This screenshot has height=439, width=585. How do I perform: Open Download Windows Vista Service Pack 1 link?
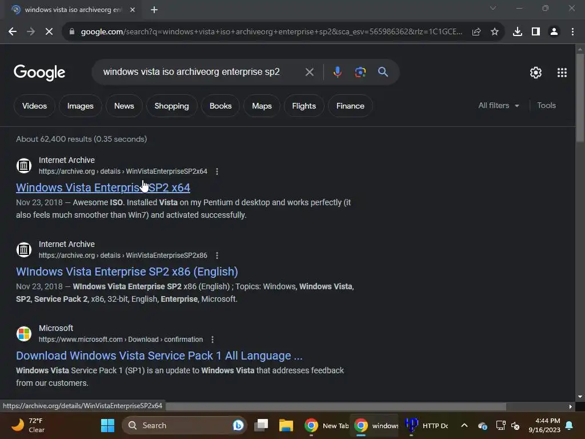[159, 356]
